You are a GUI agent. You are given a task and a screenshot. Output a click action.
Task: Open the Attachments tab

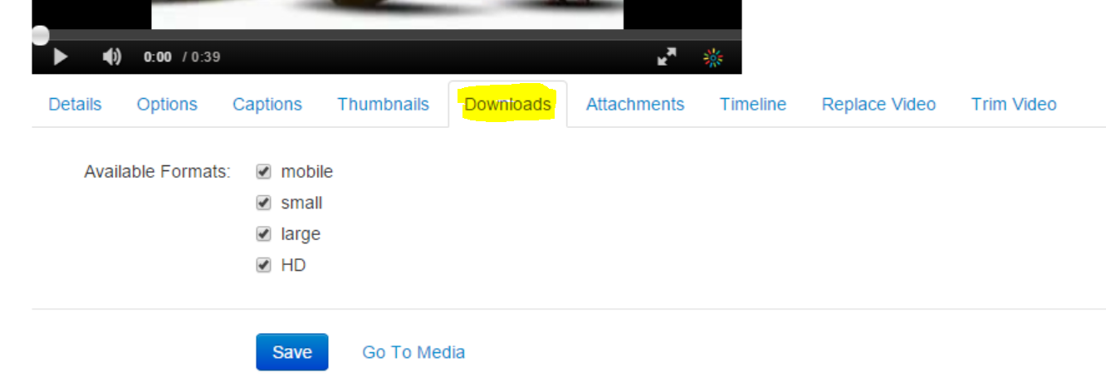pos(635,105)
